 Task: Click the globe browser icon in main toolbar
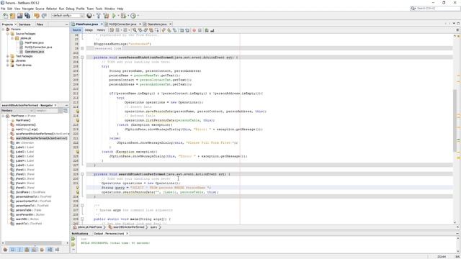pos(89,16)
